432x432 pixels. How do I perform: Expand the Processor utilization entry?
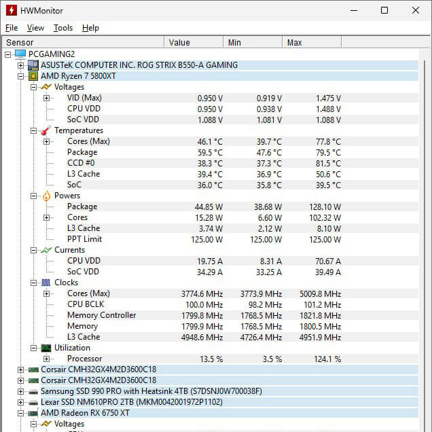pos(47,359)
